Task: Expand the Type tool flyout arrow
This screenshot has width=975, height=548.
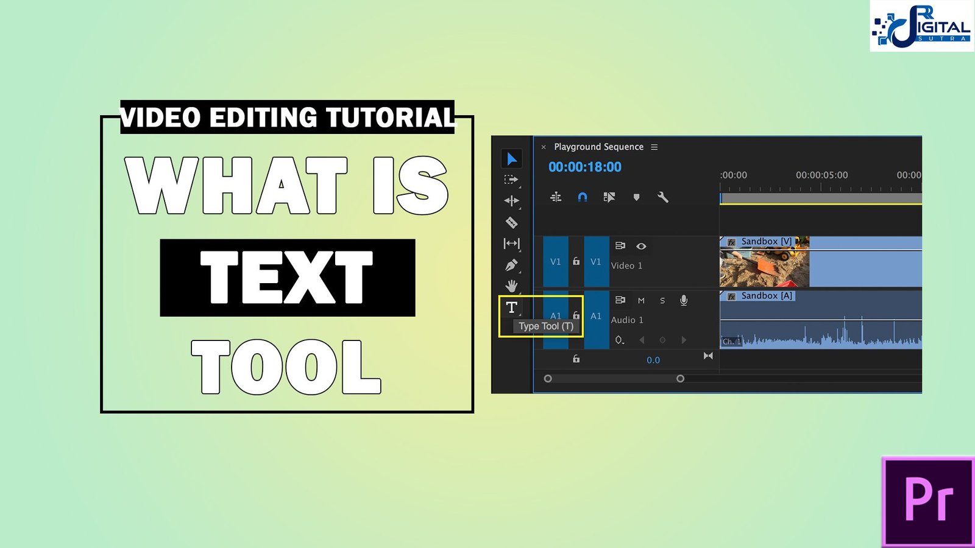Action: [x=520, y=314]
